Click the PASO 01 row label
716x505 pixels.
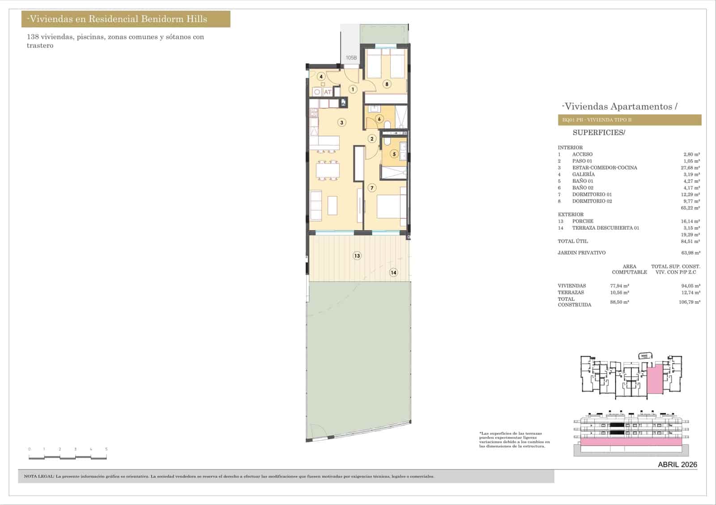click(x=582, y=161)
